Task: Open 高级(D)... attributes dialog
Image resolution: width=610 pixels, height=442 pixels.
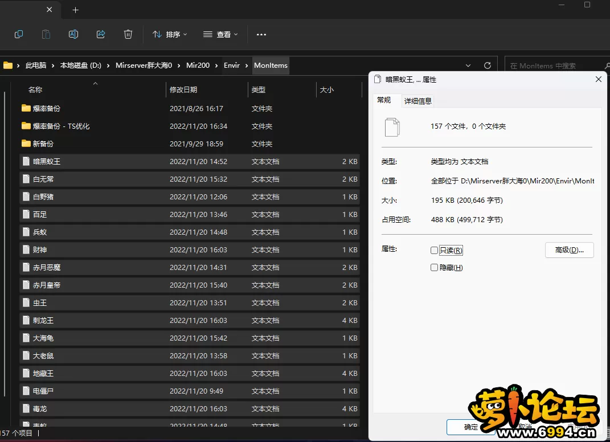Action: (x=569, y=250)
